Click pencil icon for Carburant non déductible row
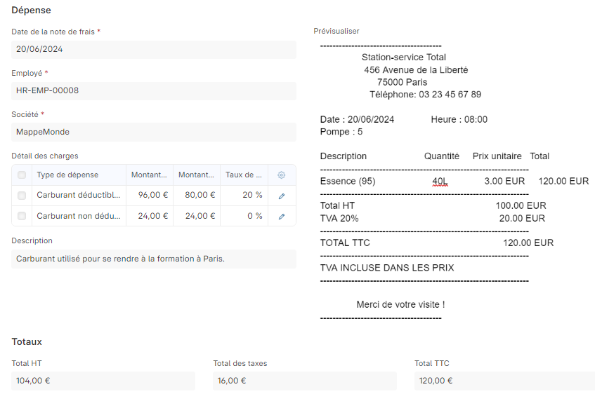This screenshot has width=595, height=401. pos(282,217)
